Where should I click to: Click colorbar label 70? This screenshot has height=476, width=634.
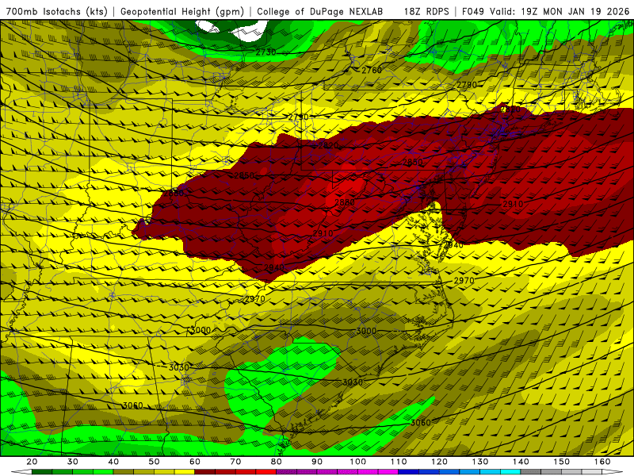[235, 462]
